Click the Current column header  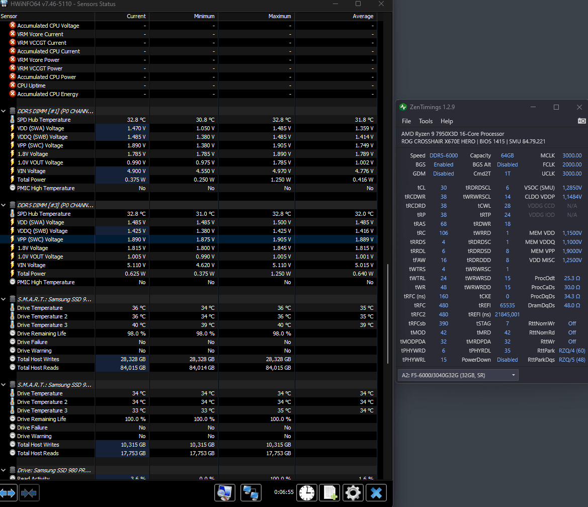(122, 16)
